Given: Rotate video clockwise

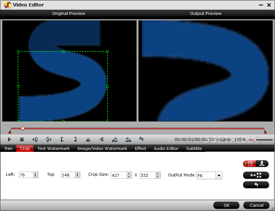Looking at the screenshot, I should pyautogui.click(x=128, y=139).
